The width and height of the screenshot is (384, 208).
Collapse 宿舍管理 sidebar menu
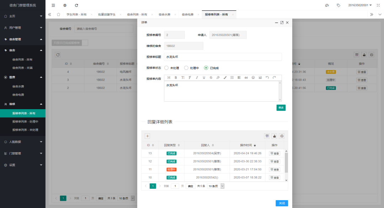tap(23, 39)
